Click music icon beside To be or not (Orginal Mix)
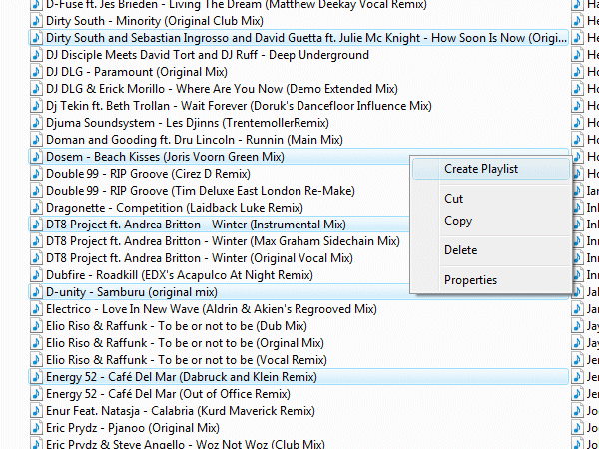This screenshot has width=599, height=449. [x=36, y=343]
